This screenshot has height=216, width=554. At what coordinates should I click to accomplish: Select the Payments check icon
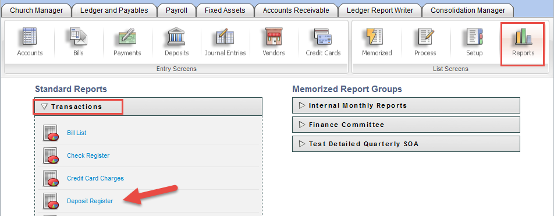click(x=127, y=37)
